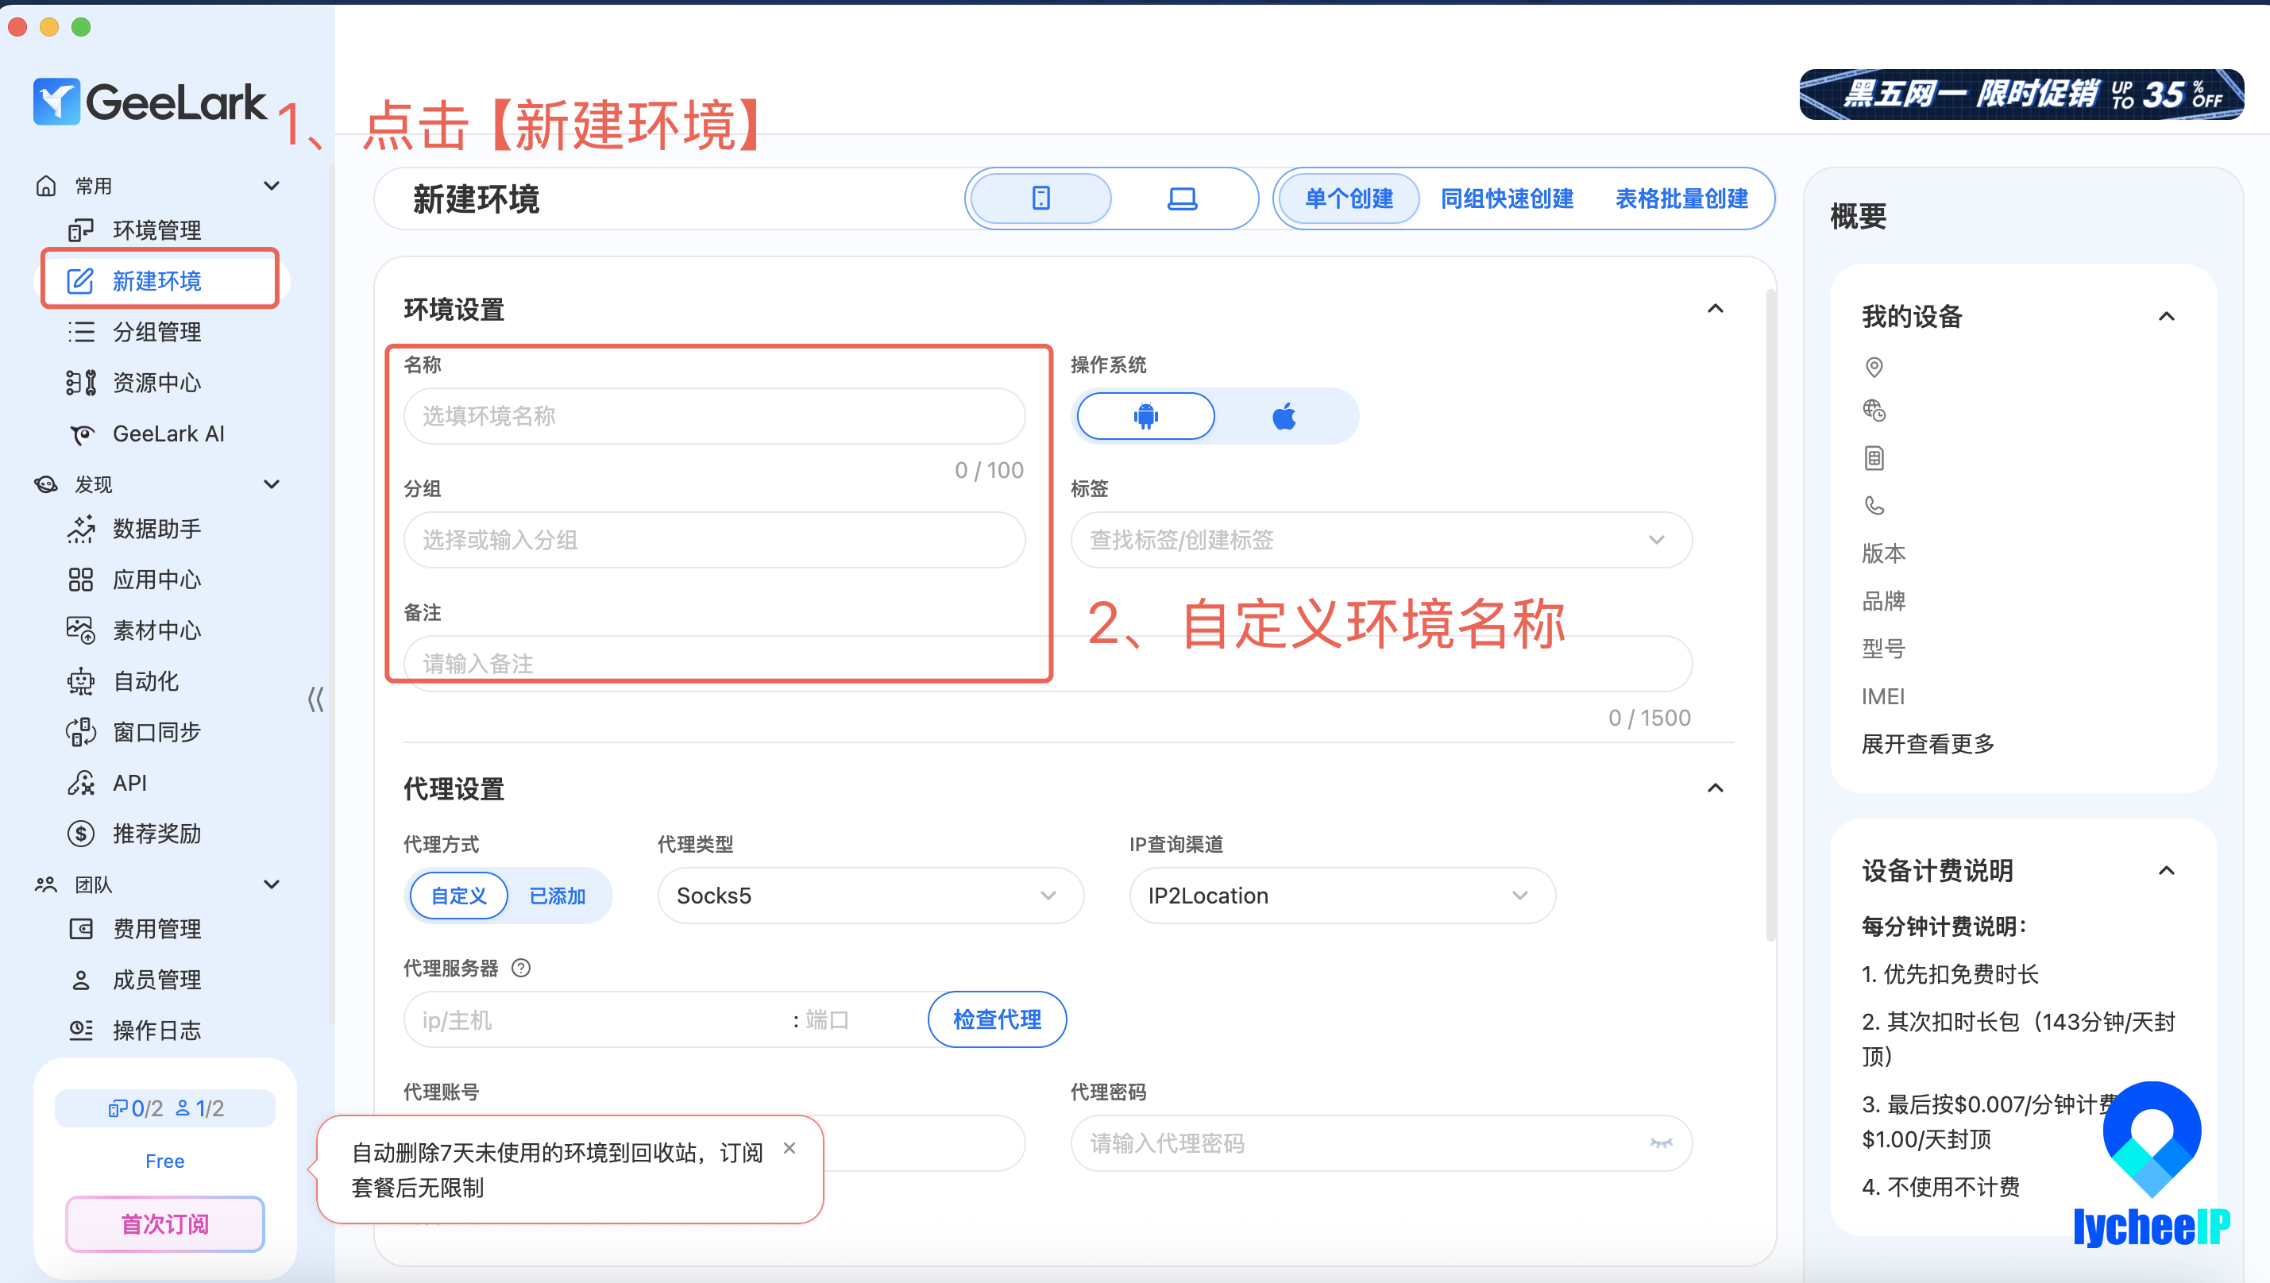The image size is (2270, 1283).
Task: Open API sidebar entry
Action: point(130,783)
